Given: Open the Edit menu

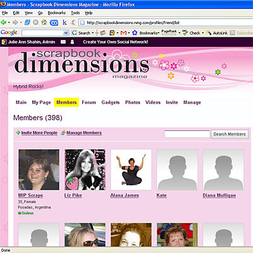Looking at the screenshot, I should point(16,13).
